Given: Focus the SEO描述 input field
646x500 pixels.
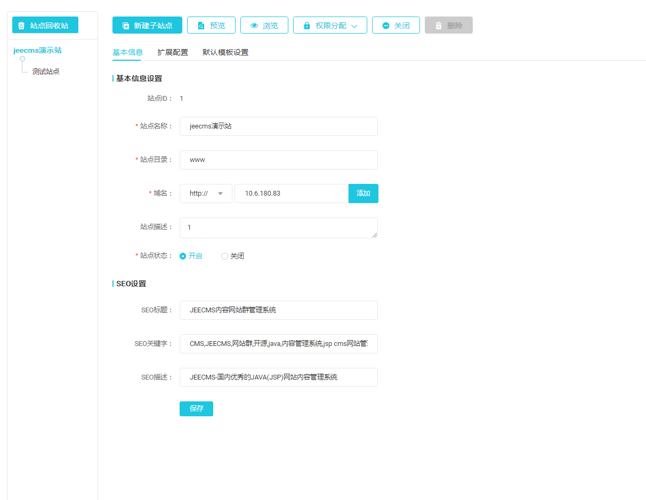Looking at the screenshot, I should coord(279,377).
